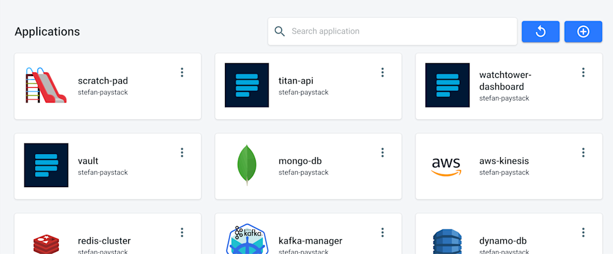
Task: Open the redis-cluster options menu
Action: pos(182,233)
